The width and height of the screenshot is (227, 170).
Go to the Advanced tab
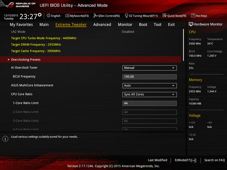point(102,25)
